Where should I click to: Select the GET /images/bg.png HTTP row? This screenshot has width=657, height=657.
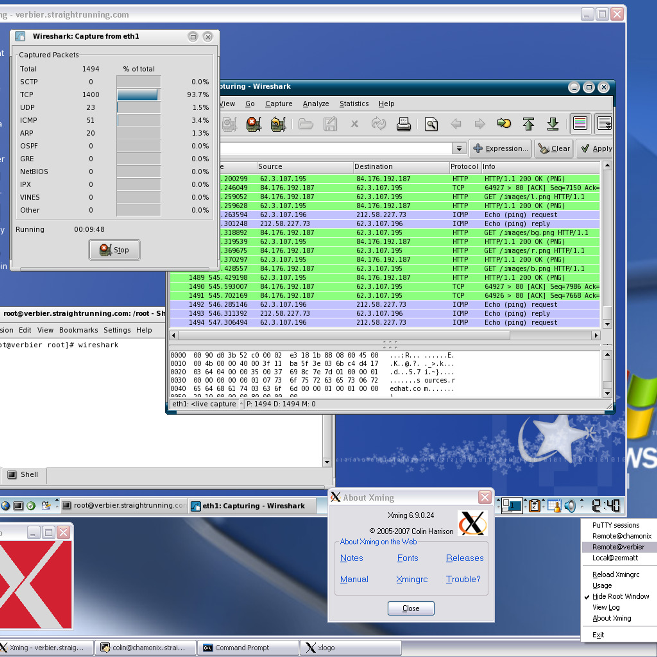click(410, 233)
